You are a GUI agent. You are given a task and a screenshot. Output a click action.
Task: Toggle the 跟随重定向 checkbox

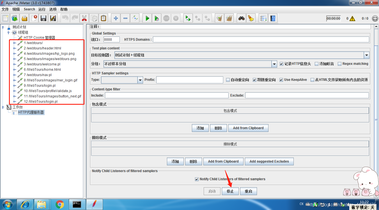point(254,80)
